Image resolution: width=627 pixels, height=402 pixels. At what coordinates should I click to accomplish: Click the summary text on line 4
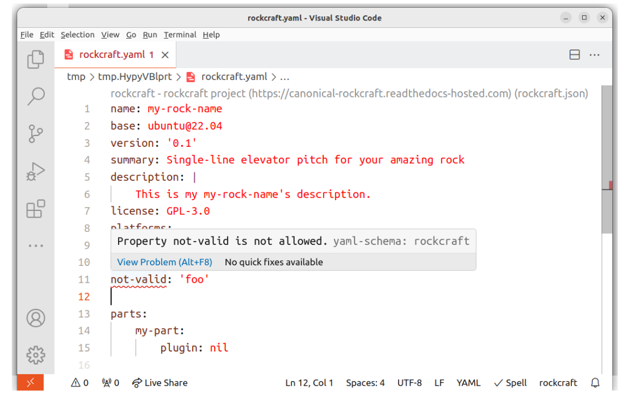316,160
